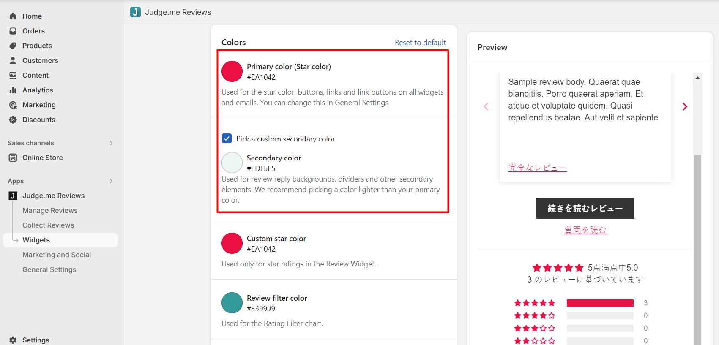Open the Primary color red swatch
Screen dimensions: 719x345
[232, 71]
